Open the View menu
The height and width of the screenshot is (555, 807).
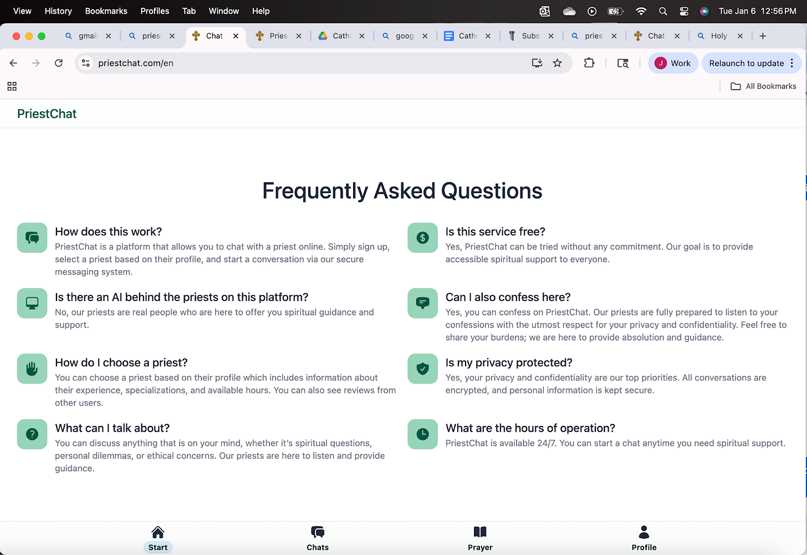point(22,11)
